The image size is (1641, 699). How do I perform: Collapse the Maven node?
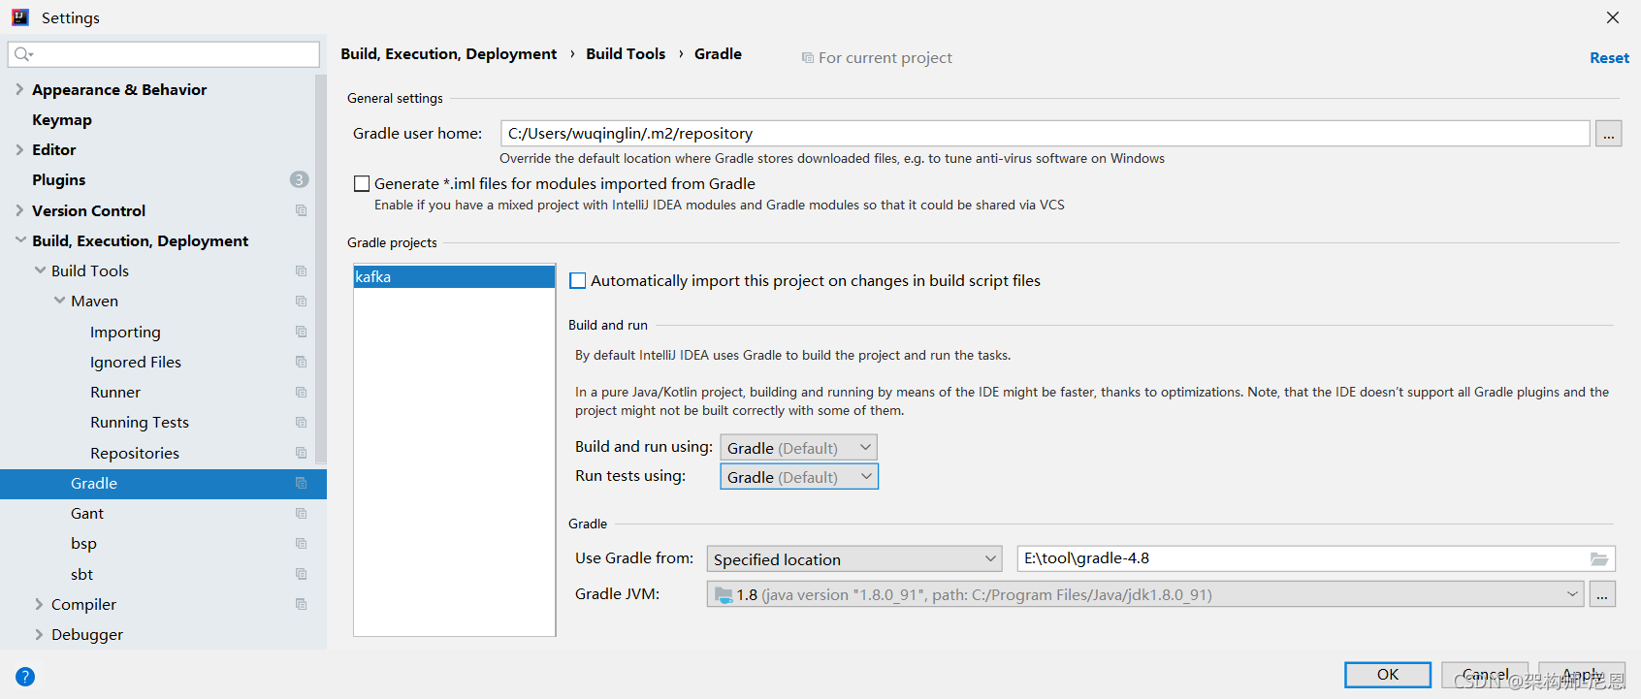(x=59, y=301)
